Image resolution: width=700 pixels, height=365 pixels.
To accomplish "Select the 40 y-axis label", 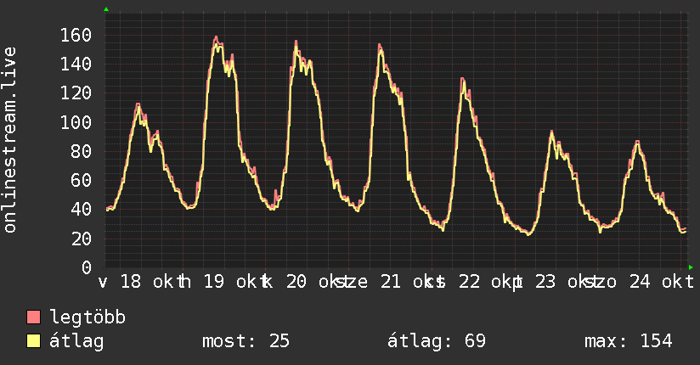I will [x=82, y=209].
